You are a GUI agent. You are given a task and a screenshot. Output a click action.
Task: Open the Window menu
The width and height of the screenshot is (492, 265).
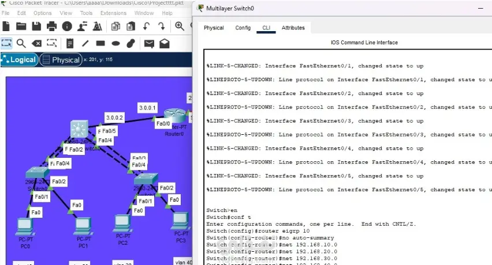(144, 13)
